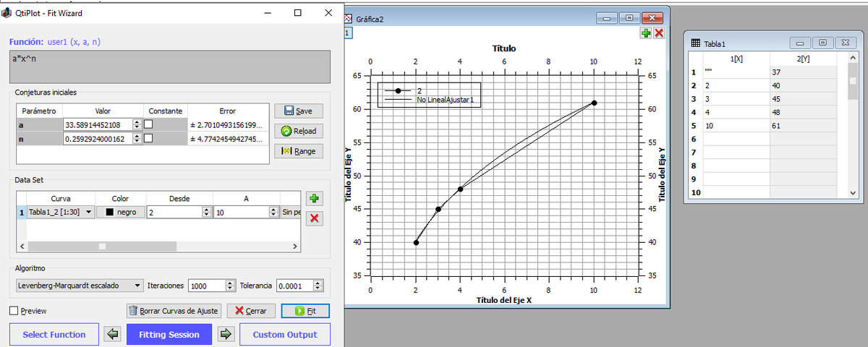868x347 pixels.
Task: Open the Tabla1_2 curve dropdown
Action: pyautogui.click(x=61, y=213)
